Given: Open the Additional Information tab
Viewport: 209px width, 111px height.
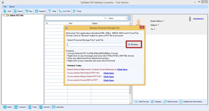Looking at the screenshot, I should pyautogui.click(x=191, y=102).
